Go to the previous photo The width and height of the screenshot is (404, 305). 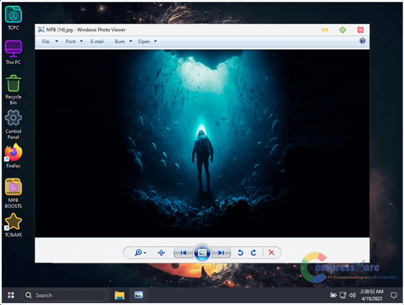(x=184, y=253)
